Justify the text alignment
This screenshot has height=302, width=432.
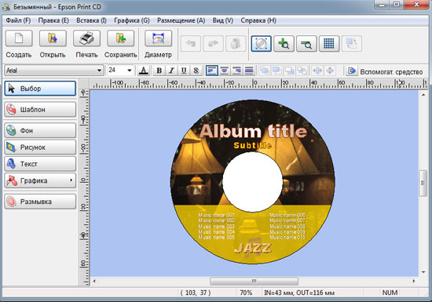point(249,71)
